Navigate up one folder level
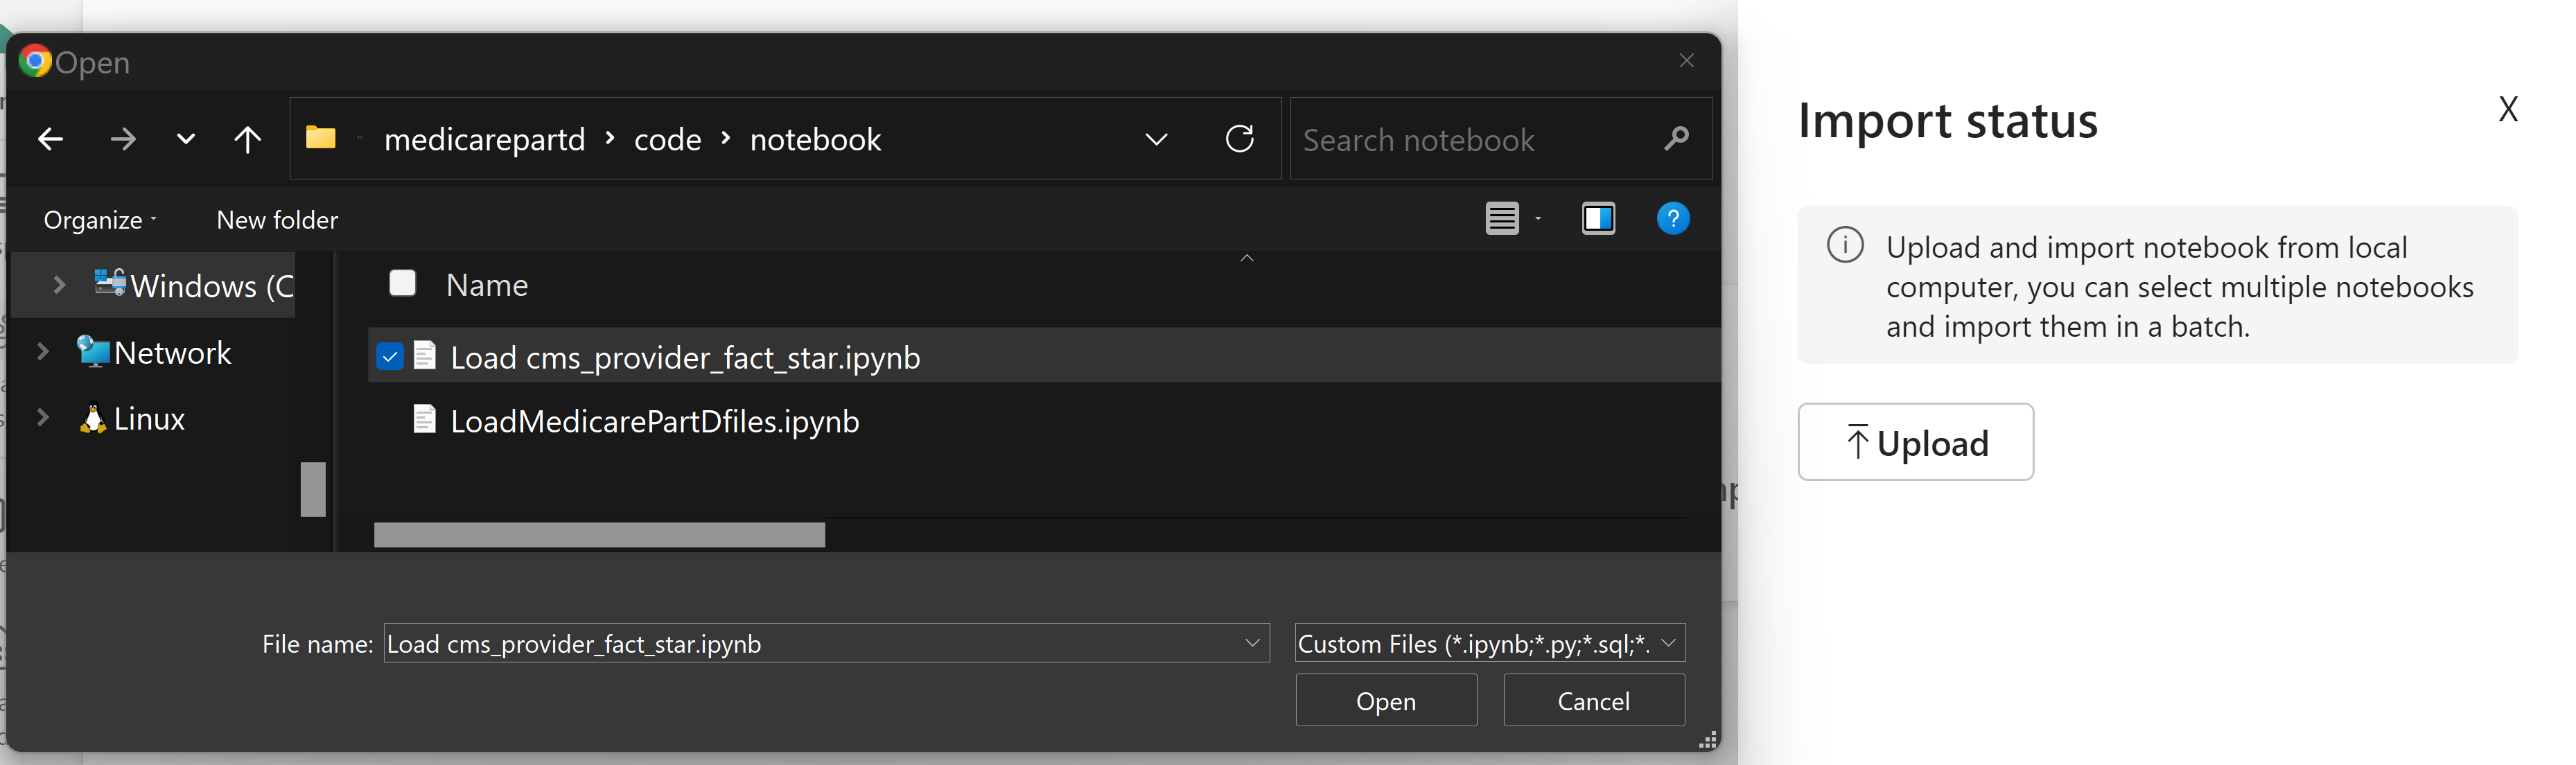 247,139
